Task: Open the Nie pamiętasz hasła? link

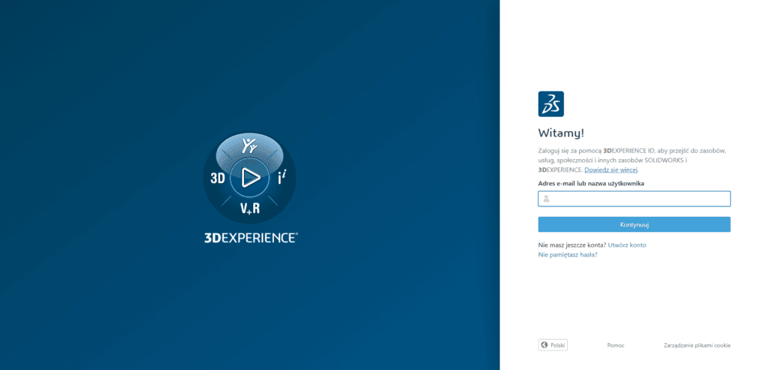Action: click(x=568, y=255)
